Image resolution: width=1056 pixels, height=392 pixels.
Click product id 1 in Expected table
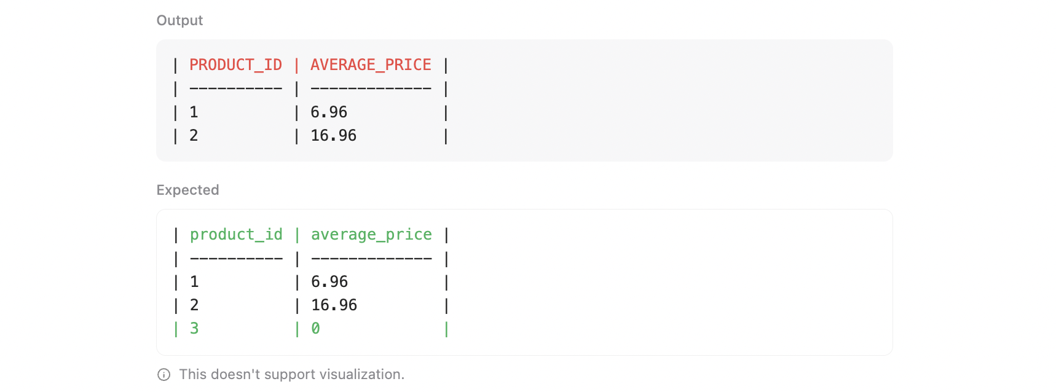194,282
